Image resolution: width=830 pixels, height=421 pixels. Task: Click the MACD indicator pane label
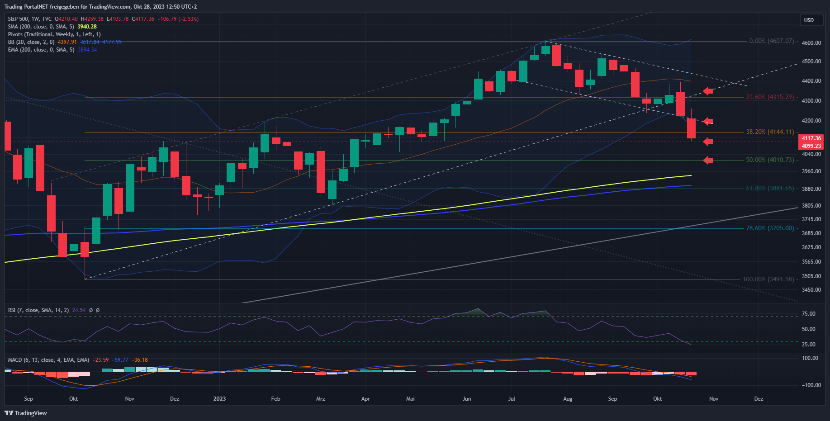(x=48, y=360)
